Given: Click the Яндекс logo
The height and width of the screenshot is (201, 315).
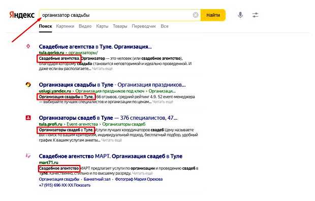Looking at the screenshot, I should (22, 15).
